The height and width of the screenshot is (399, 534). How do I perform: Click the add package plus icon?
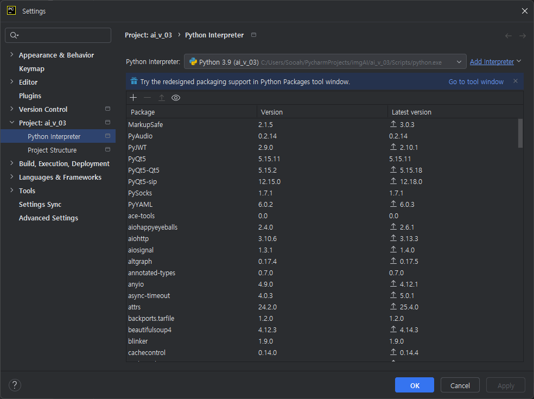[x=133, y=98]
